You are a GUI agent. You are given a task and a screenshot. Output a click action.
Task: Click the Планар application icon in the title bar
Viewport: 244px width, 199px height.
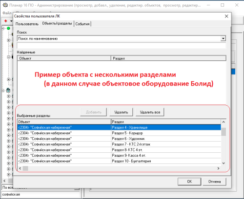5,5
